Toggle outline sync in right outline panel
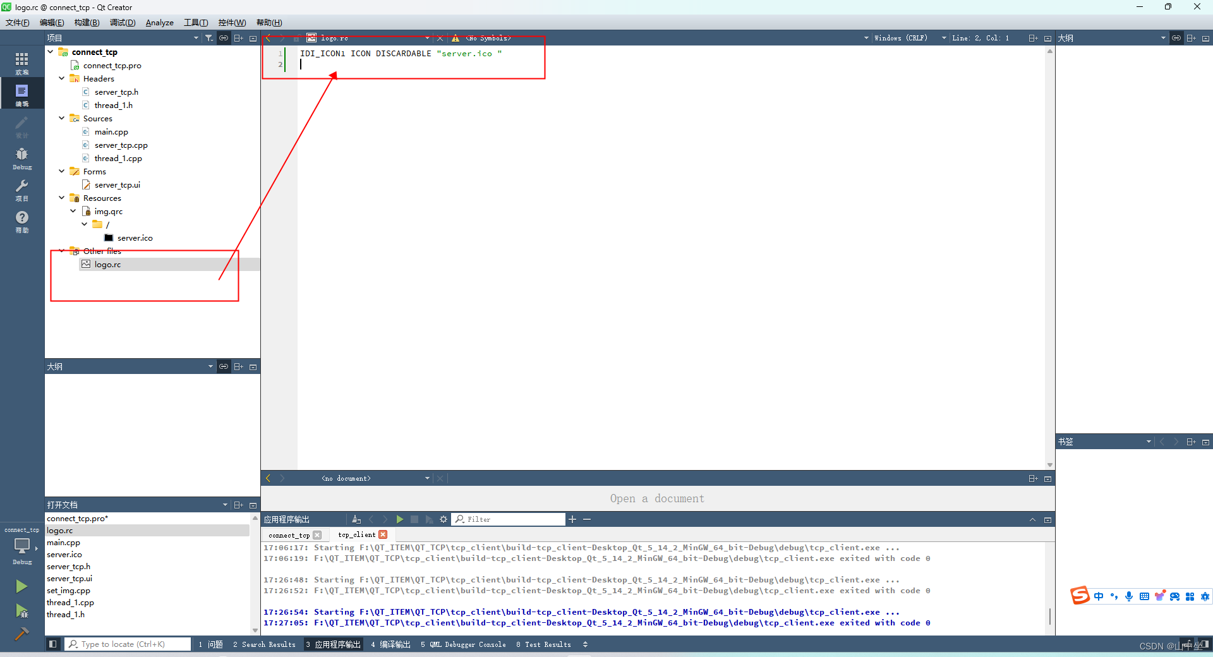This screenshot has height=657, width=1213. (1176, 38)
